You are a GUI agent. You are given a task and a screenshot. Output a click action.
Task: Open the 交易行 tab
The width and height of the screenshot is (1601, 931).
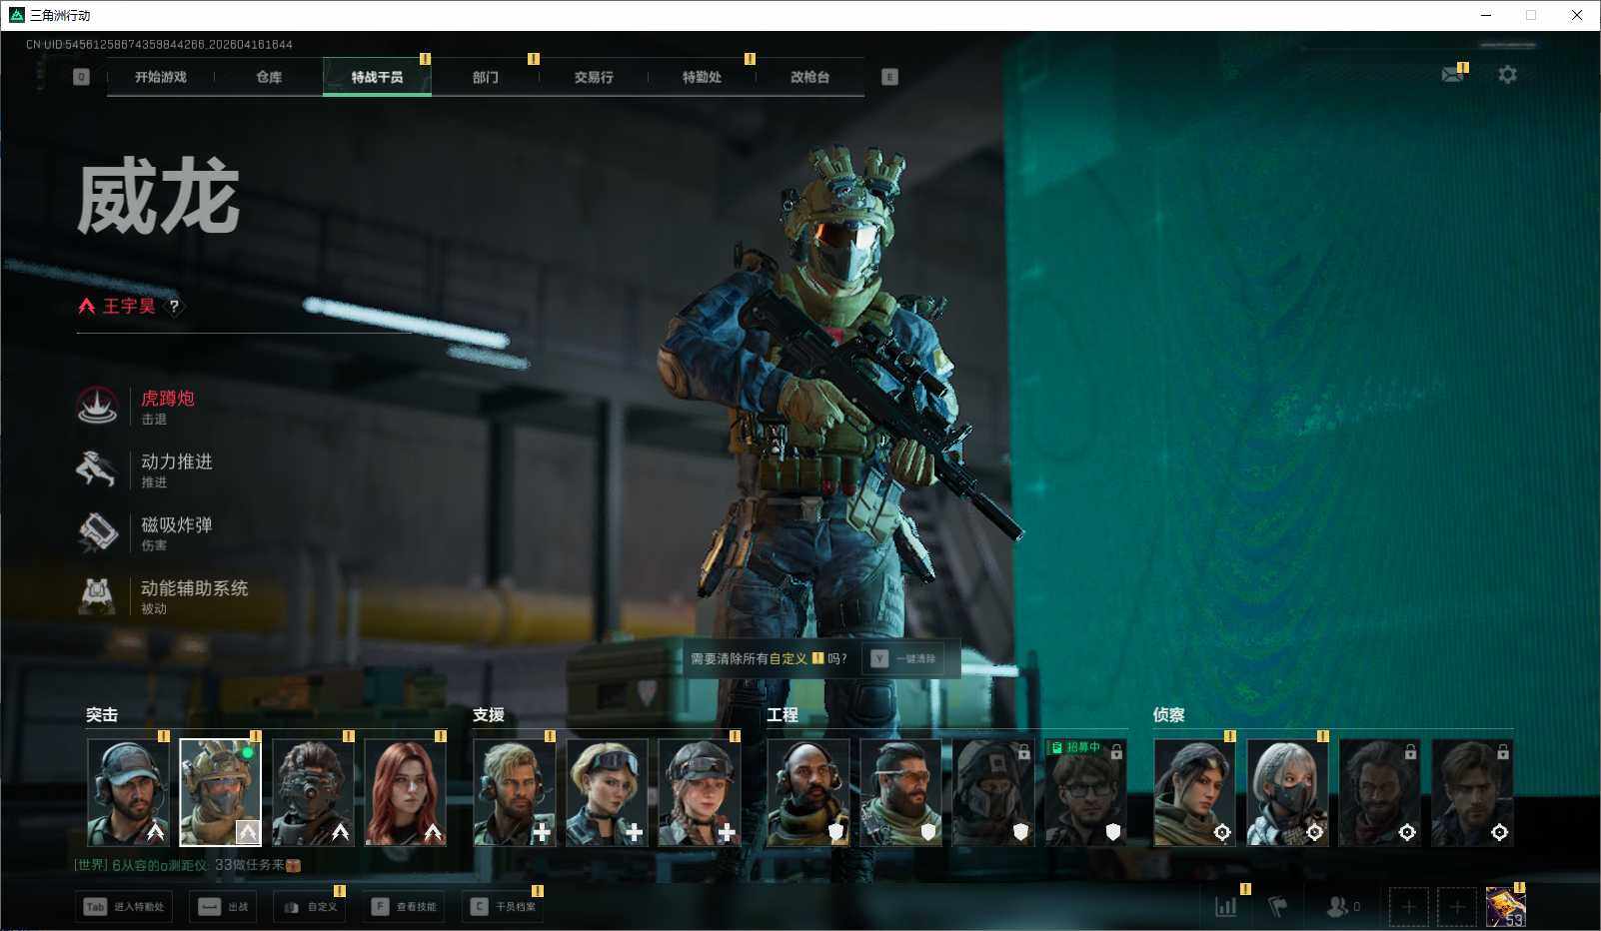pos(594,77)
